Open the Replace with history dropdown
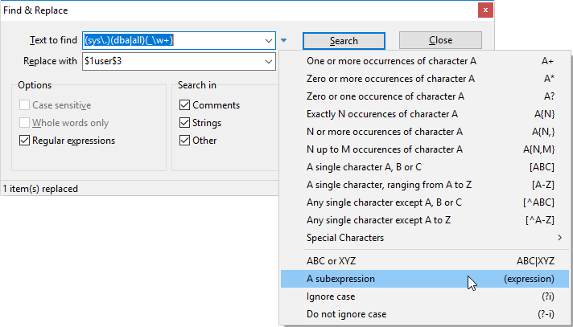This screenshot has height=327, width=573. [x=268, y=60]
